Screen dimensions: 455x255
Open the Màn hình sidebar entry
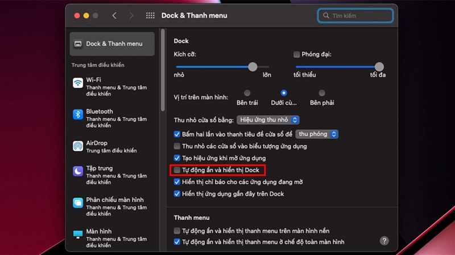pyautogui.click(x=112, y=238)
